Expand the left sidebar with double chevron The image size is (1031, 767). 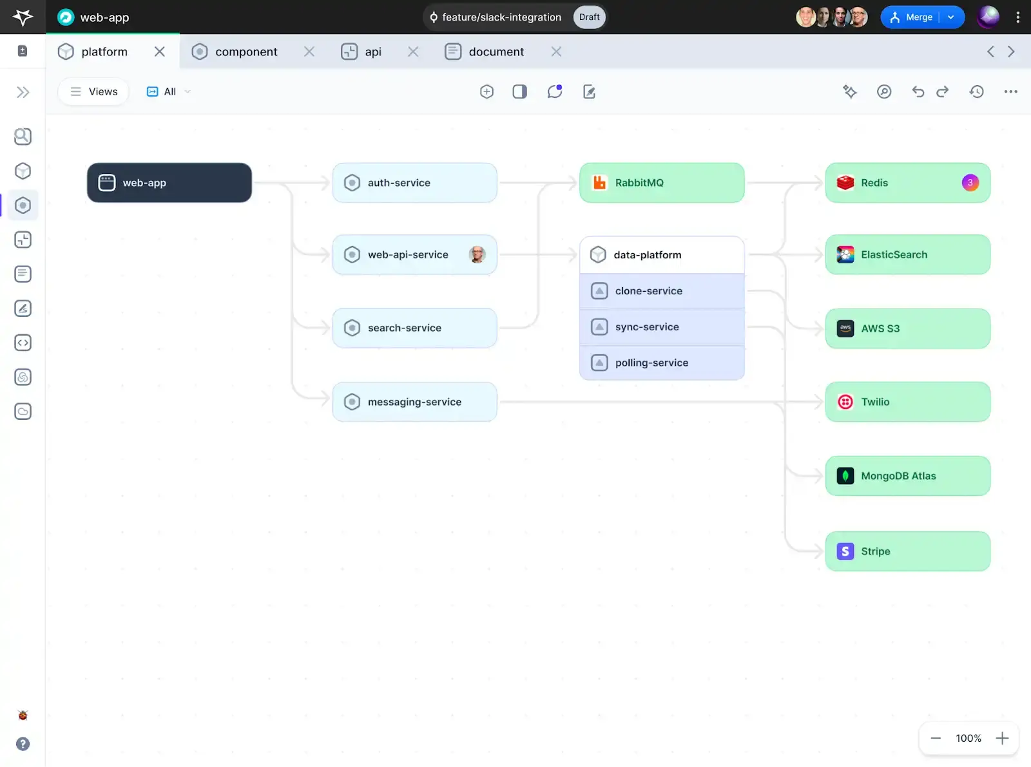click(23, 92)
